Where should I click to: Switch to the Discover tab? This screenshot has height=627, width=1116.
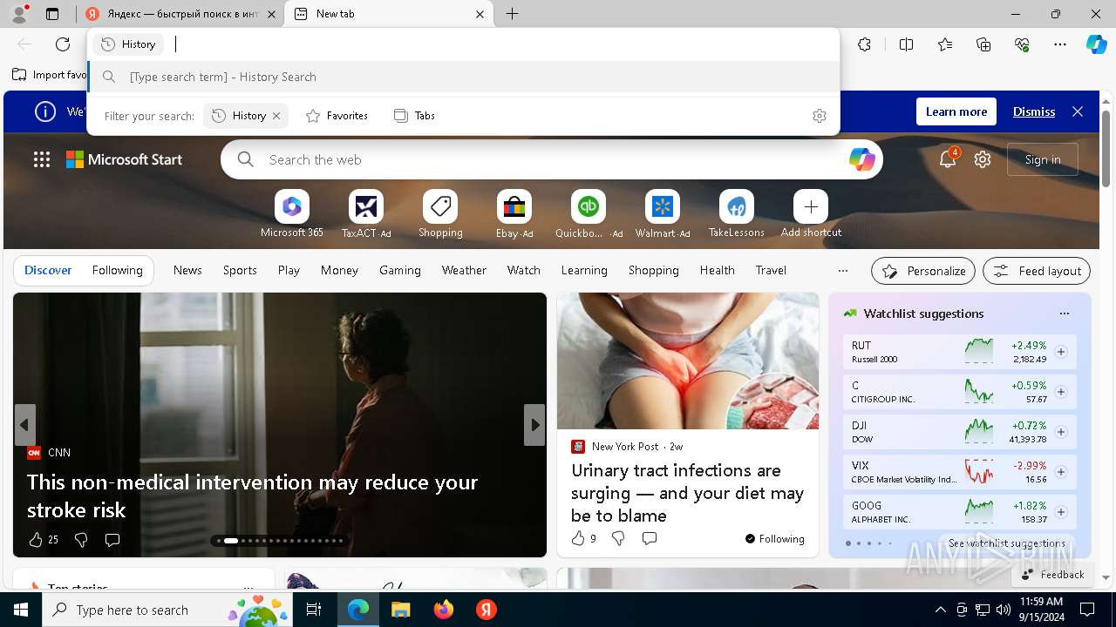click(48, 271)
